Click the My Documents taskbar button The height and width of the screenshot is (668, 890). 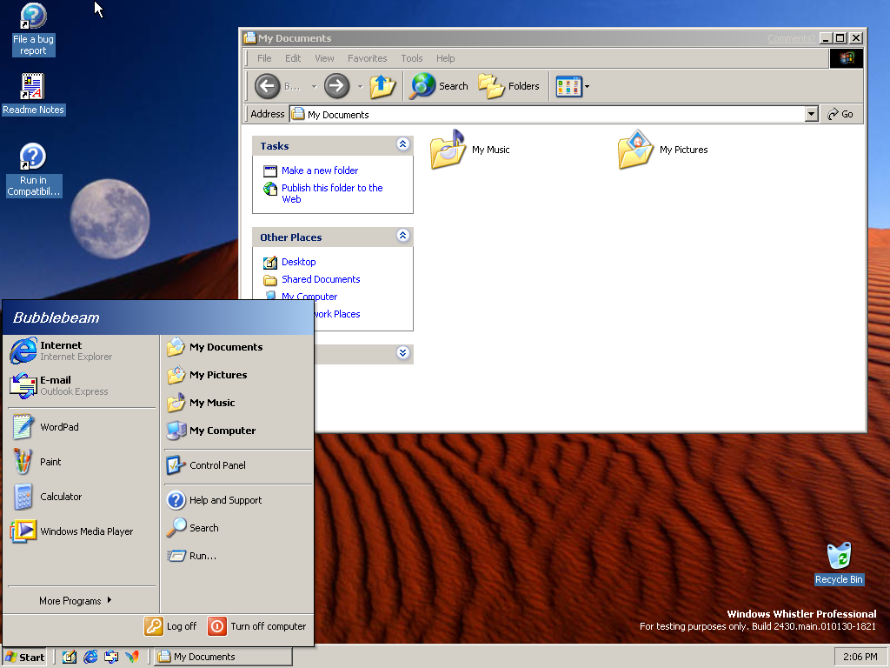click(x=222, y=657)
